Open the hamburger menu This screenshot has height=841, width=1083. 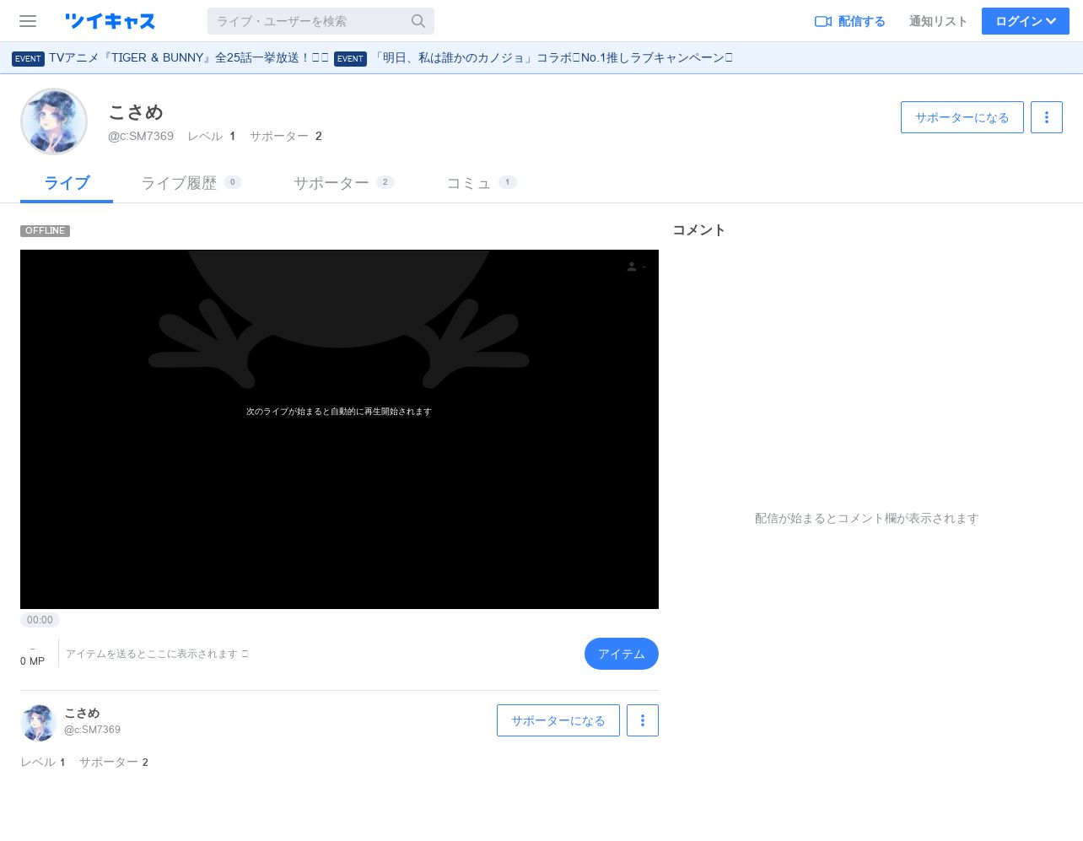[x=28, y=21]
